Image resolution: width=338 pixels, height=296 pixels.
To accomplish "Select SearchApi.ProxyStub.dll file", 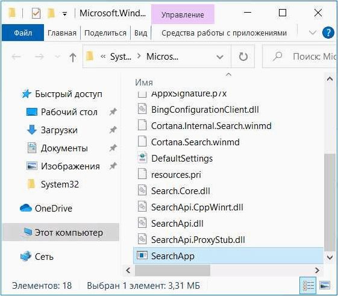I will pos(198,240).
